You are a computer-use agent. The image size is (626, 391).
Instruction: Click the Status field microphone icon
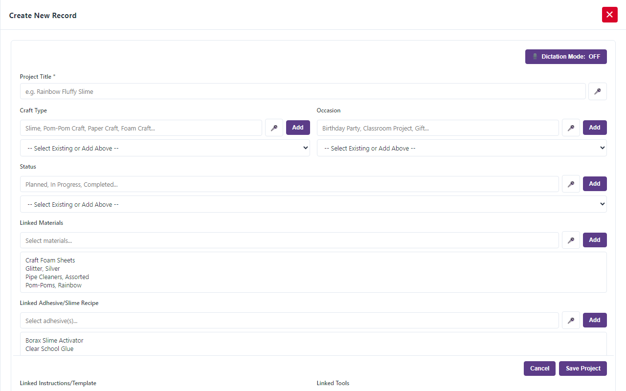pyautogui.click(x=571, y=184)
